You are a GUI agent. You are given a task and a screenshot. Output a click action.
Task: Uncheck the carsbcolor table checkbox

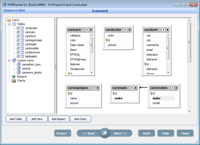pyautogui.click(x=18, y=28)
